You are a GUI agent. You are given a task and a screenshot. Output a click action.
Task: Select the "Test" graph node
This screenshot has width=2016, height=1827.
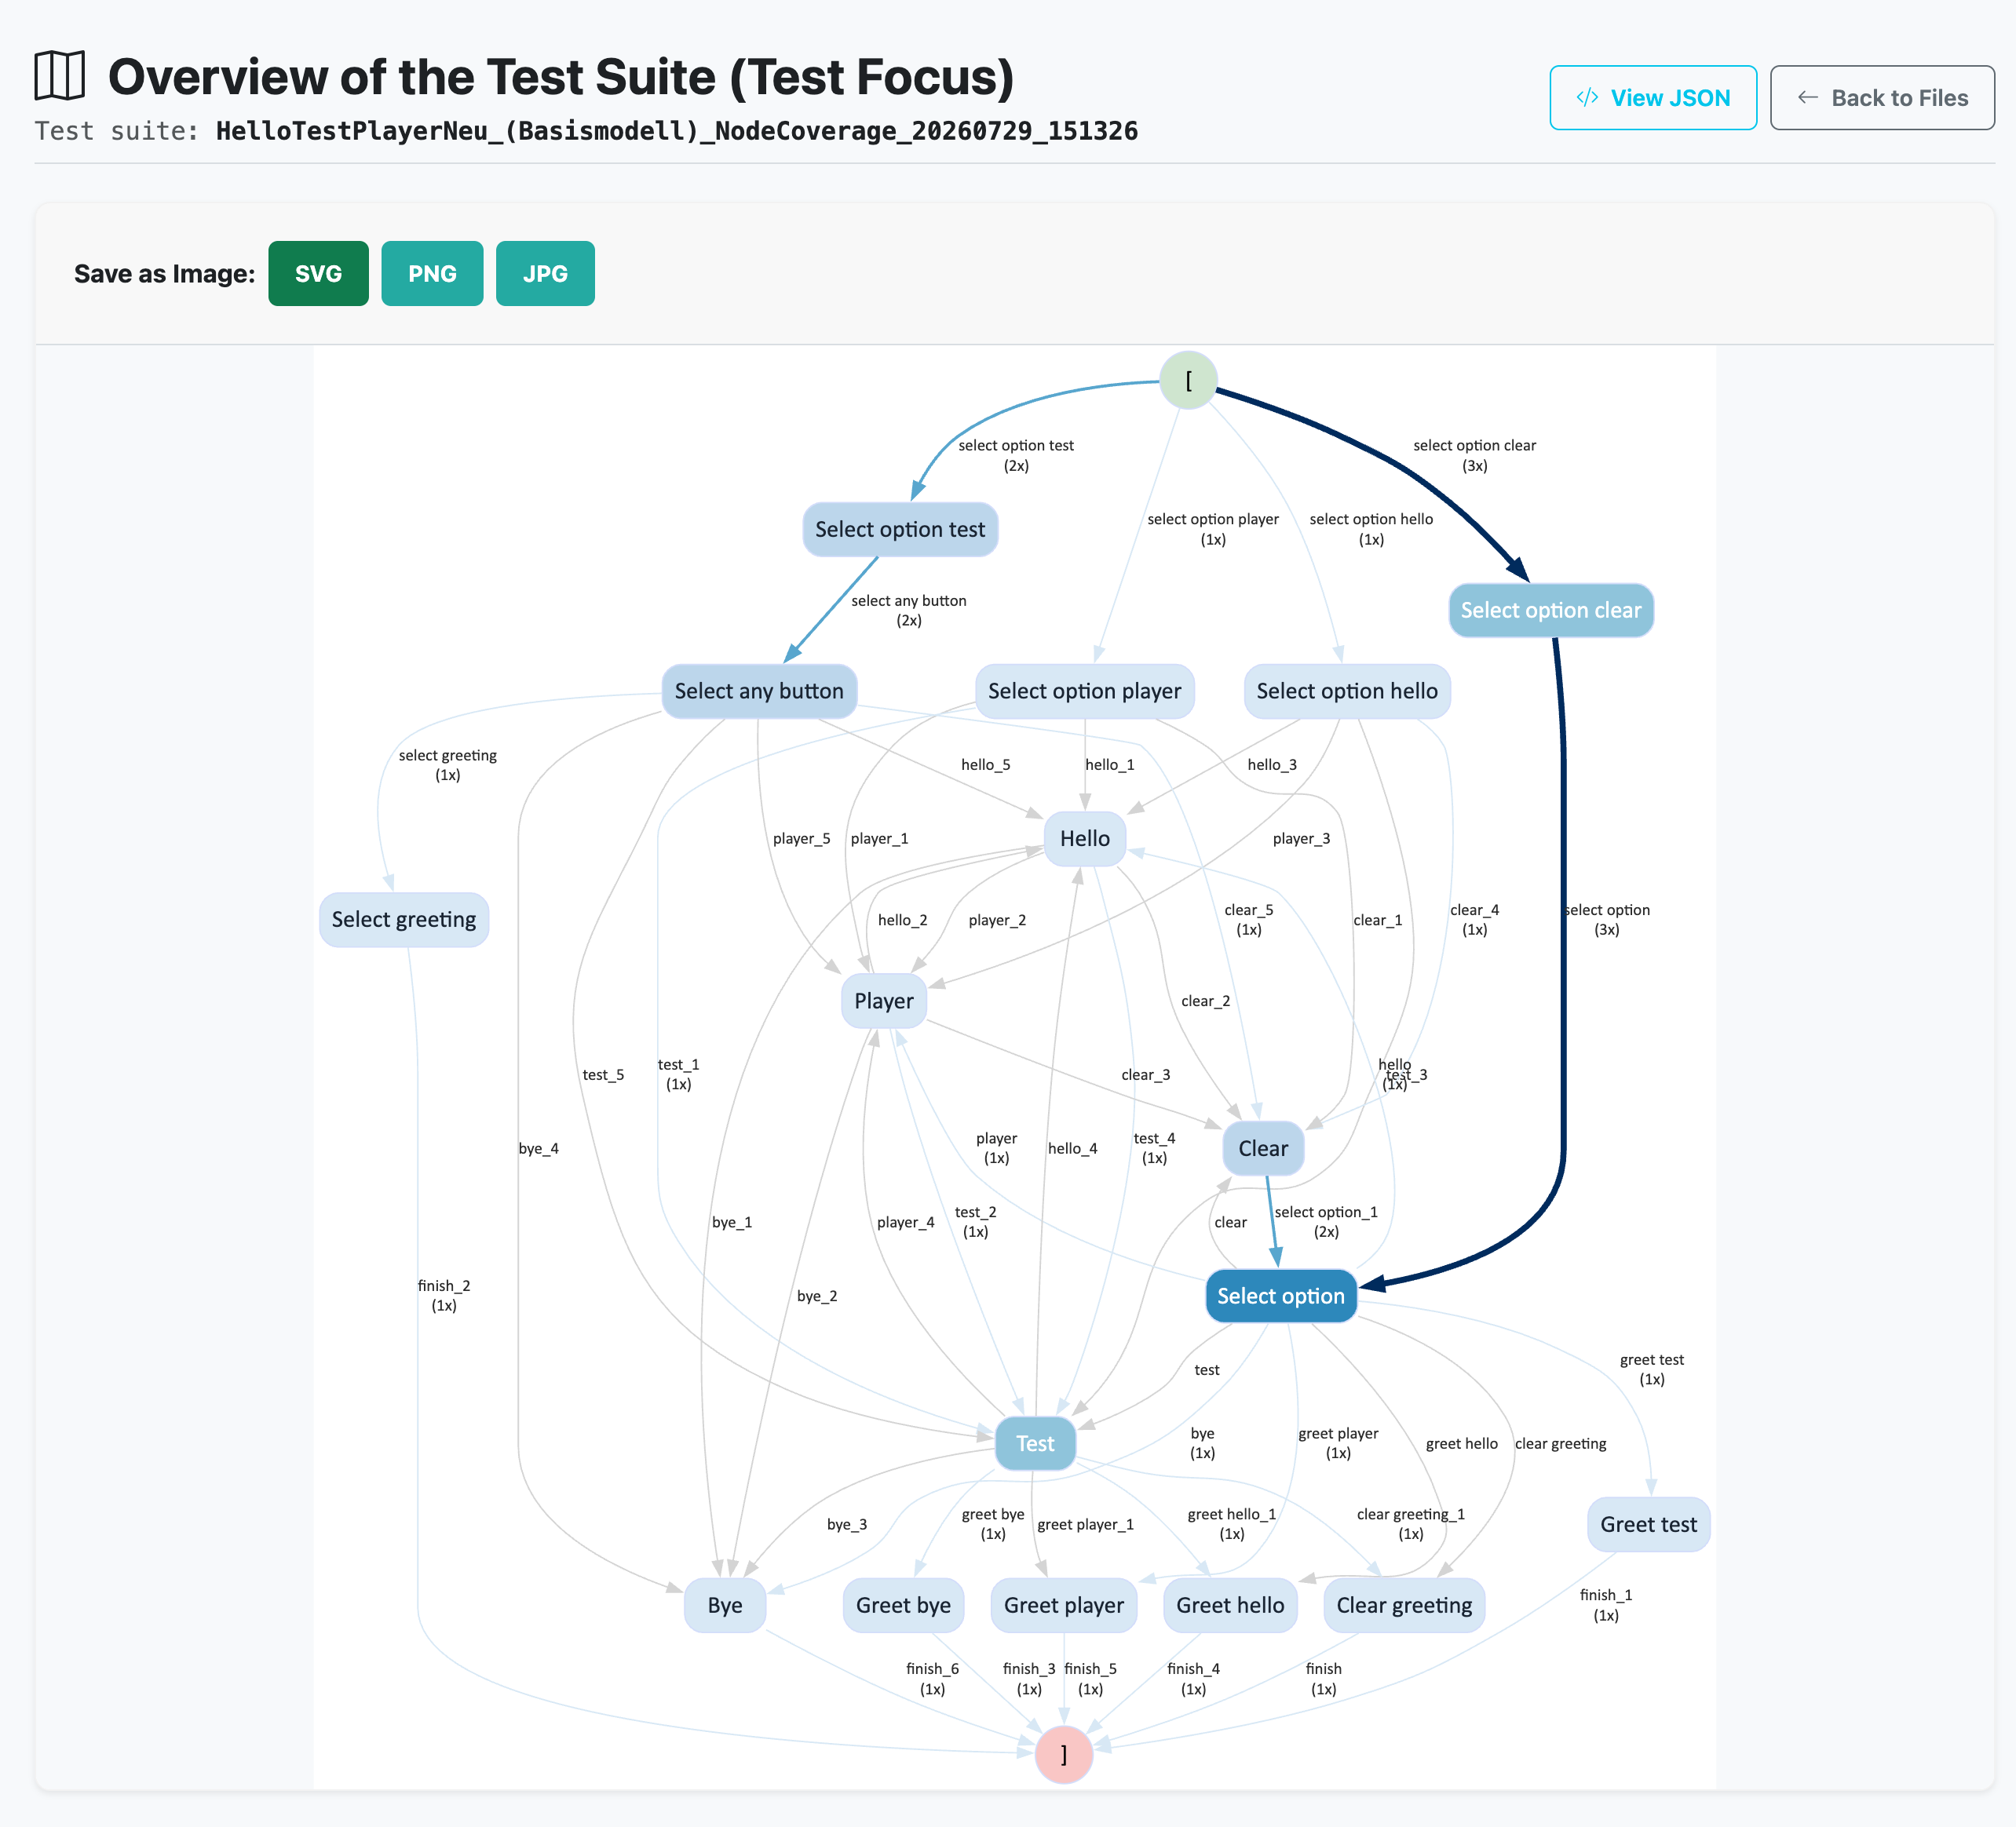[1035, 1443]
